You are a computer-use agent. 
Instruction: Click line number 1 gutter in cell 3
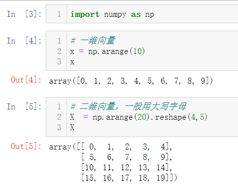click(x=59, y=14)
